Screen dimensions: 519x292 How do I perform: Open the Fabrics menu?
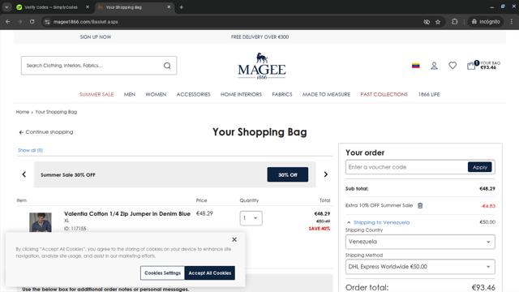click(x=282, y=94)
